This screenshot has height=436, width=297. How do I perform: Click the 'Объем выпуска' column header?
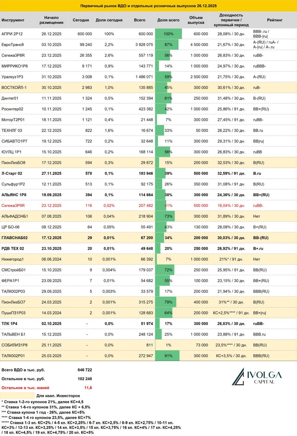[x=196, y=20]
